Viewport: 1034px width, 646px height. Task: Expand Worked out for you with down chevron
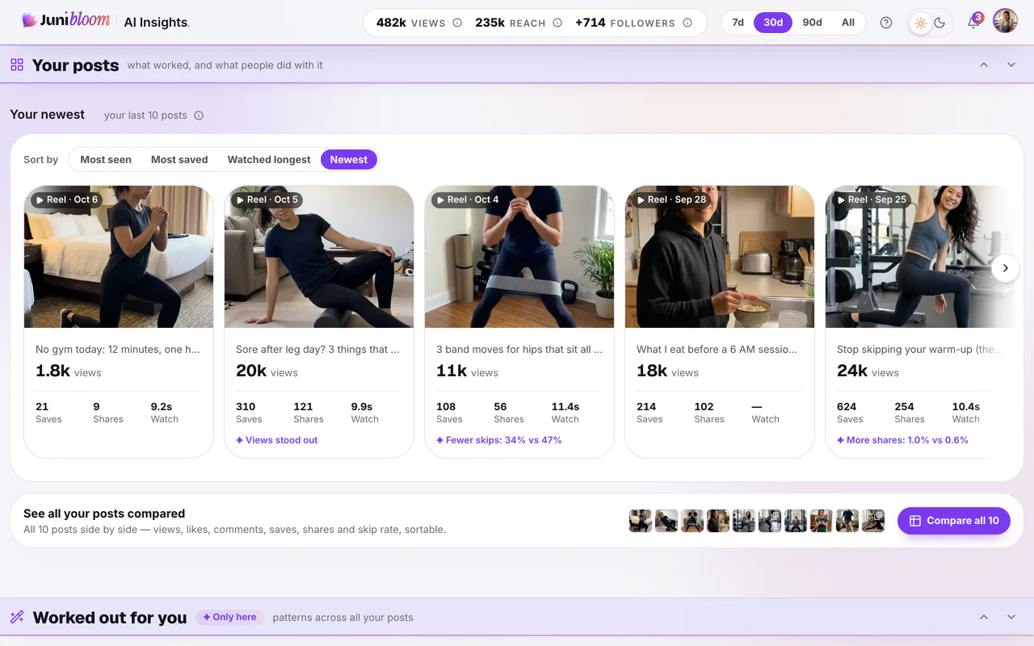click(x=1011, y=617)
